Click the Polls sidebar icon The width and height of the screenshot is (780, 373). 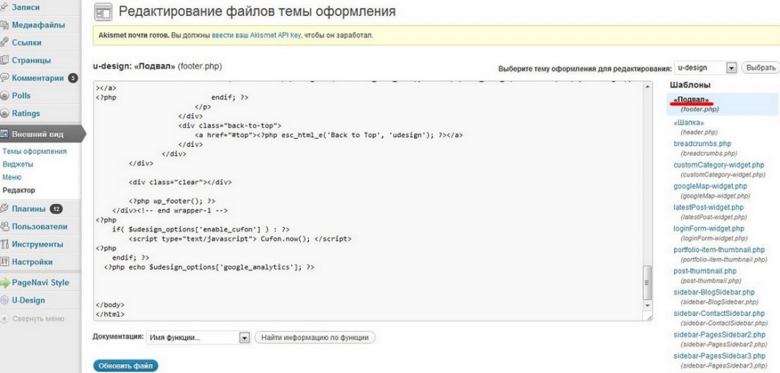pyautogui.click(x=4, y=95)
